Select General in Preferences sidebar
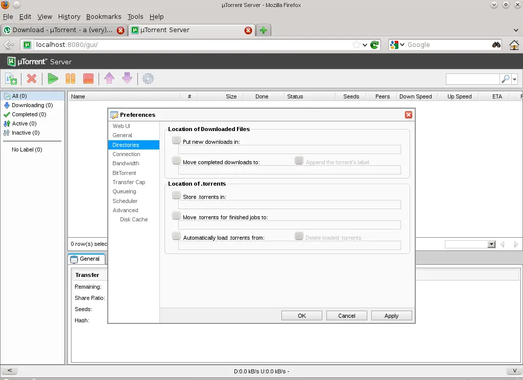Viewport: 523px width, 380px height. (123, 135)
